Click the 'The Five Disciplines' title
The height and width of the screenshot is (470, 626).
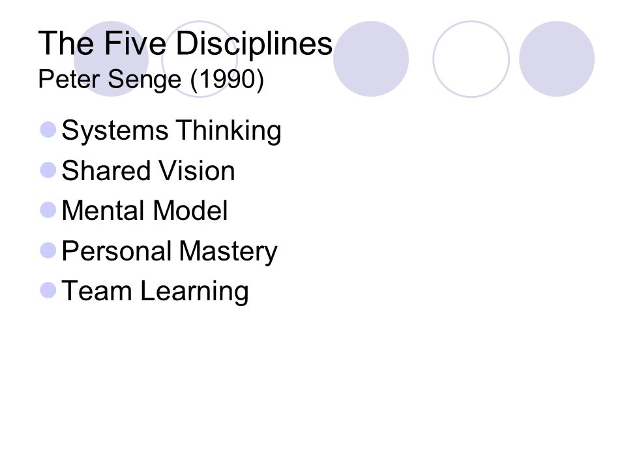(x=185, y=43)
